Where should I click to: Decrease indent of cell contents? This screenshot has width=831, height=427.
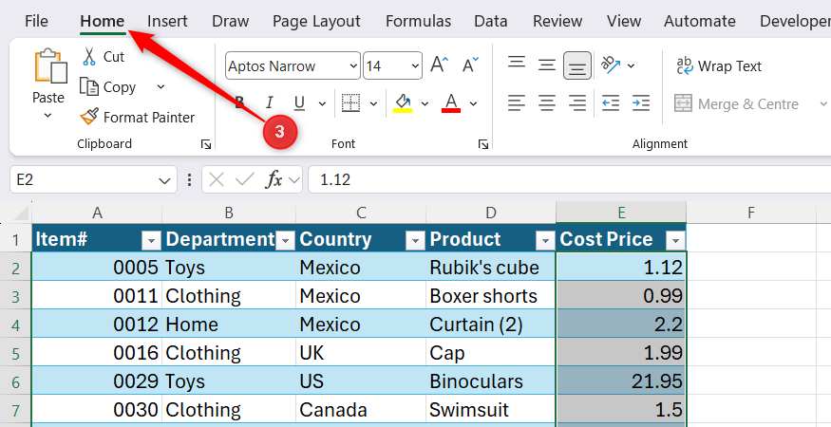click(611, 102)
